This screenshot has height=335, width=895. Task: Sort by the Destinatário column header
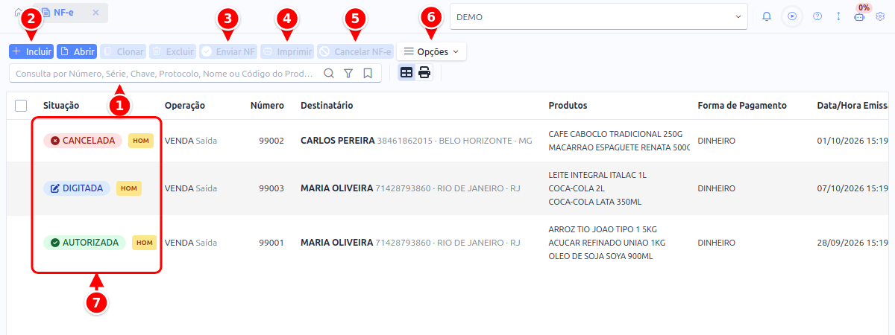coord(327,106)
